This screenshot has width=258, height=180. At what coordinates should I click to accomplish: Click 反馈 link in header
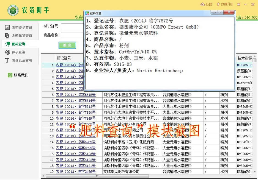click(x=209, y=4)
